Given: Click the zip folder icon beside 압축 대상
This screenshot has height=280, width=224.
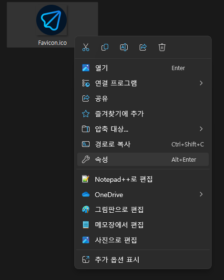Looking at the screenshot, I should point(86,129).
